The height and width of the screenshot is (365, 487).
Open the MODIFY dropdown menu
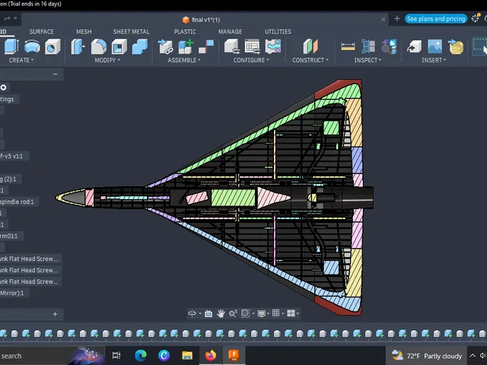tap(107, 60)
